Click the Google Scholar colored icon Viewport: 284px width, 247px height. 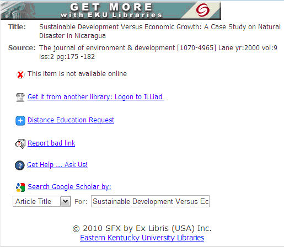(20, 187)
